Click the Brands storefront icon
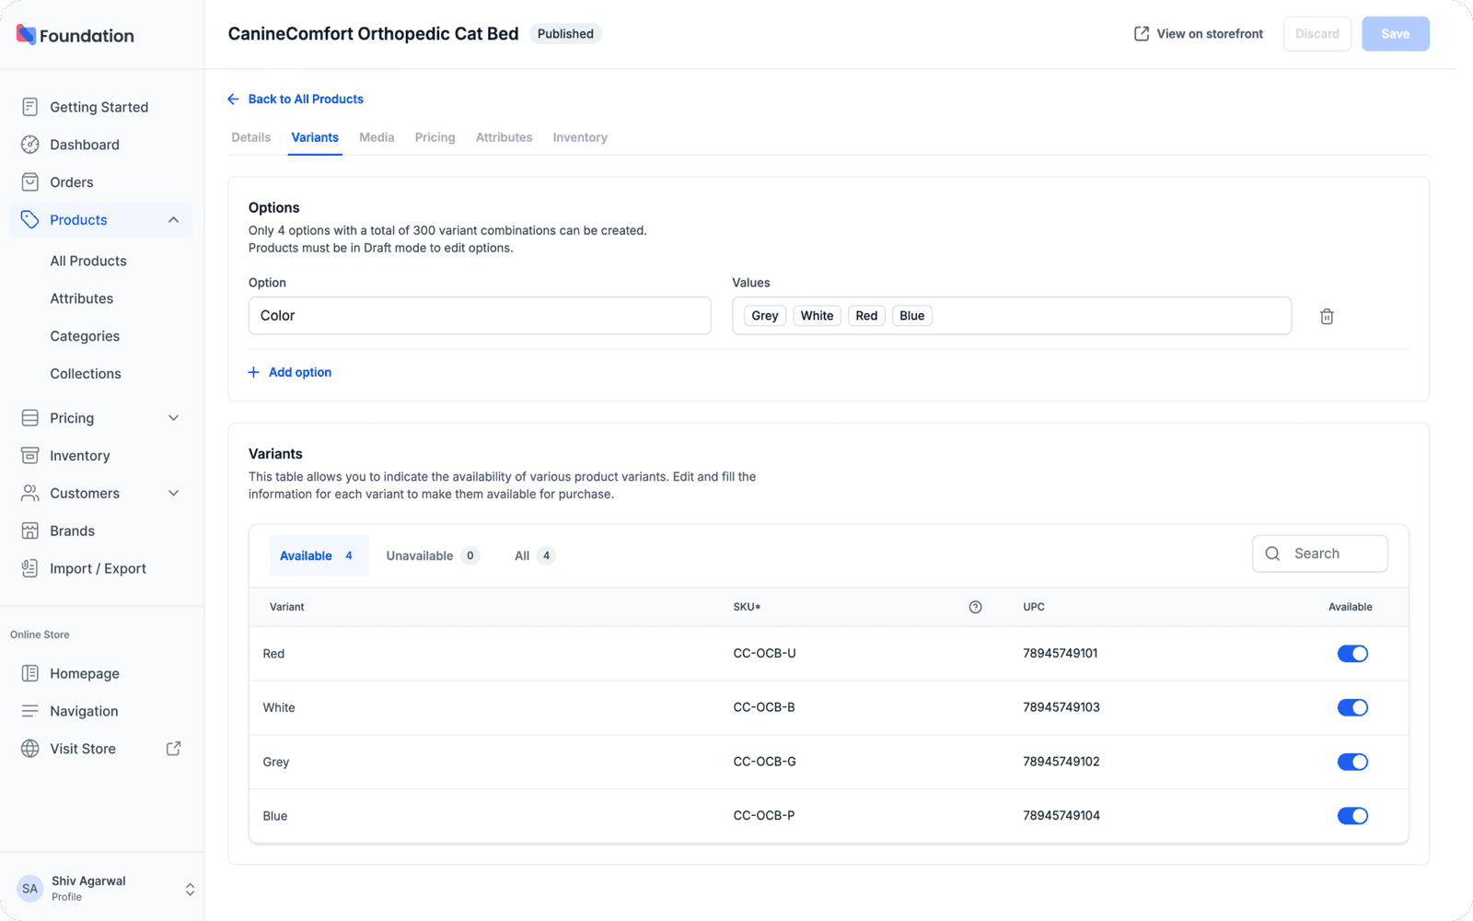The image size is (1473, 921). (30, 530)
